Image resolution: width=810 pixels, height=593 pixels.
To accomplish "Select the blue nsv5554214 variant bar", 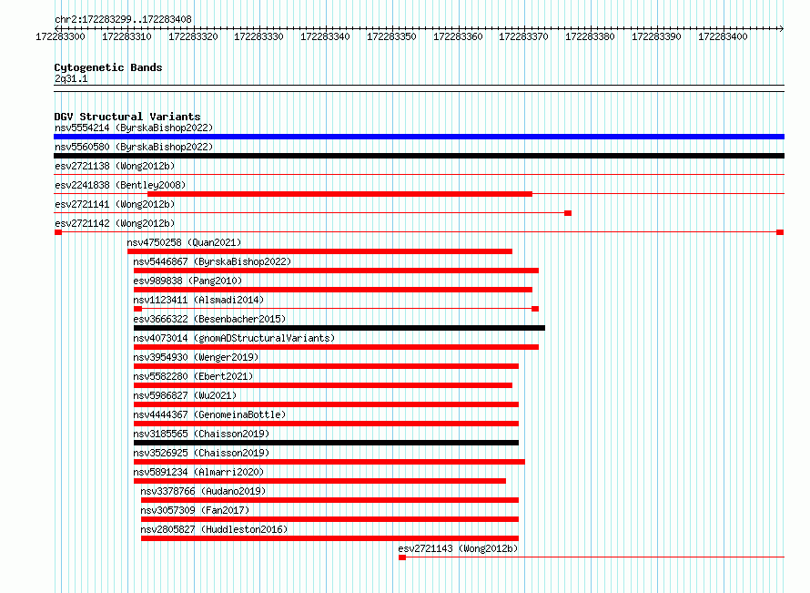I will tap(419, 137).
